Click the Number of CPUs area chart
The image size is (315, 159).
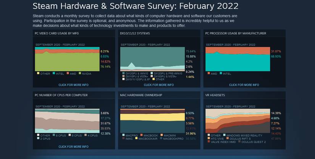click(x=67, y=121)
